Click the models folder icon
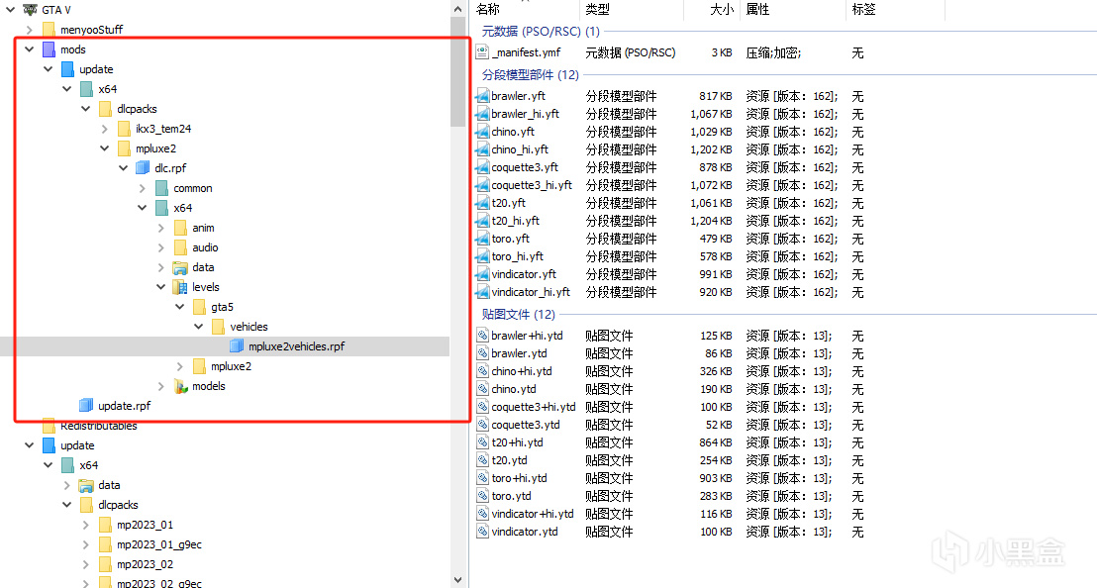Viewport: 1097px width, 588px height. (180, 386)
